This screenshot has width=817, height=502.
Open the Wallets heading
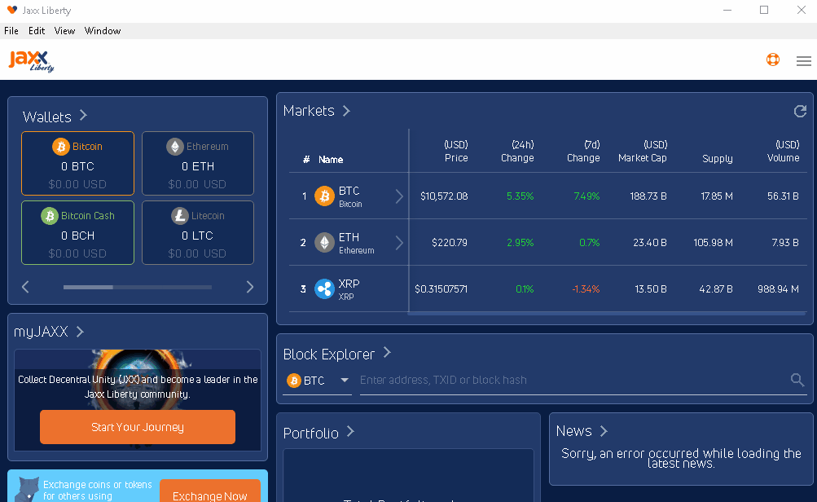pyautogui.click(x=47, y=117)
